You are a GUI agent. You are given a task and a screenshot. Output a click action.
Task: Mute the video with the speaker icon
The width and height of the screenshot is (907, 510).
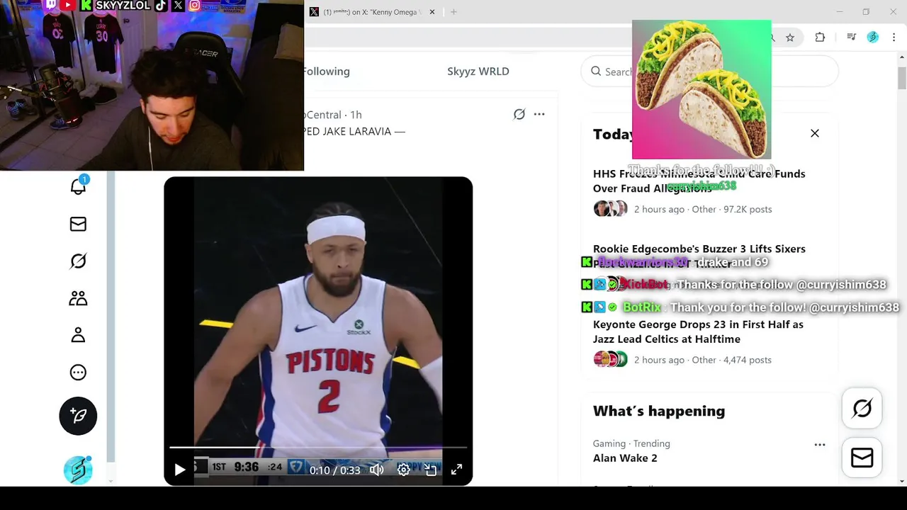376,470
